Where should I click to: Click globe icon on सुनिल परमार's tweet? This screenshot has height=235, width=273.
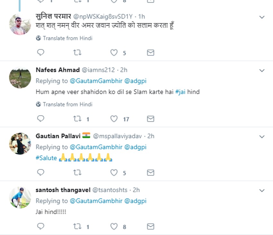pos(39,38)
